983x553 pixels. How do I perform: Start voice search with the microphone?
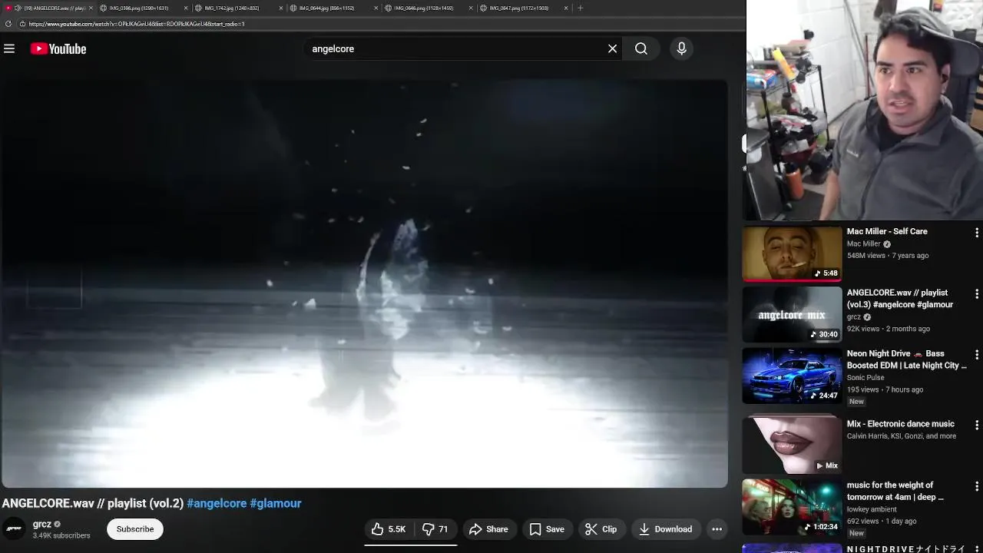click(681, 48)
